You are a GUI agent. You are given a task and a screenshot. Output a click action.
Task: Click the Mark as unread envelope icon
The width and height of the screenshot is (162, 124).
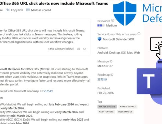click(28, 10)
